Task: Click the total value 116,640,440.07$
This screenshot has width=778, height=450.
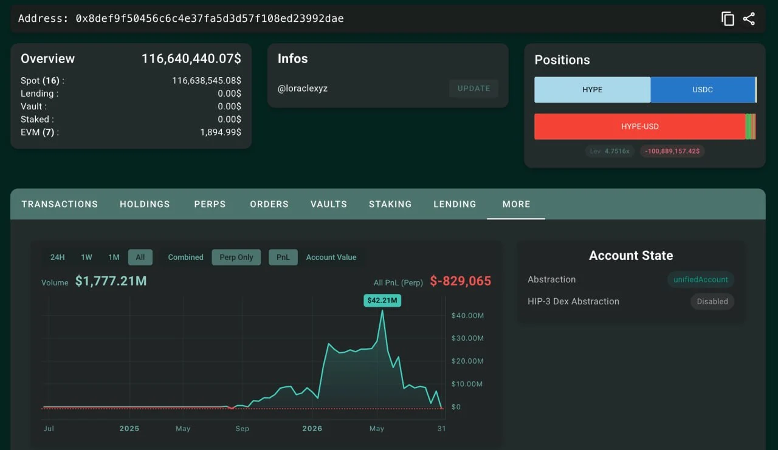Action: 191,59
